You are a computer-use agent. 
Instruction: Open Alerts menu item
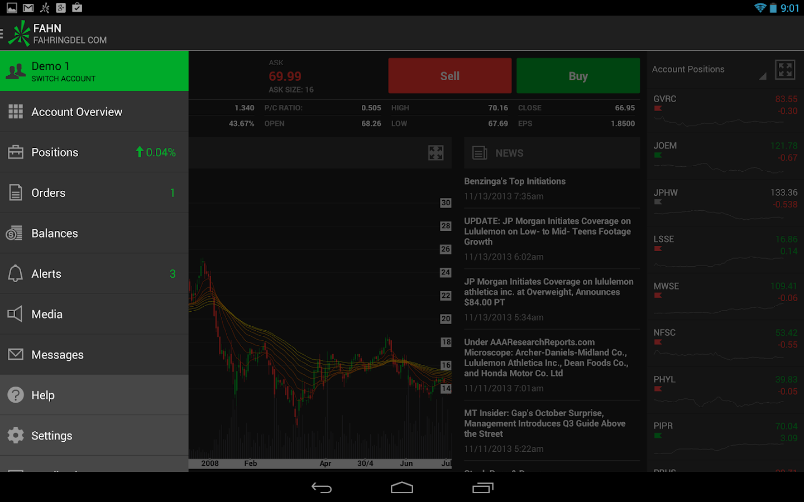(94, 273)
